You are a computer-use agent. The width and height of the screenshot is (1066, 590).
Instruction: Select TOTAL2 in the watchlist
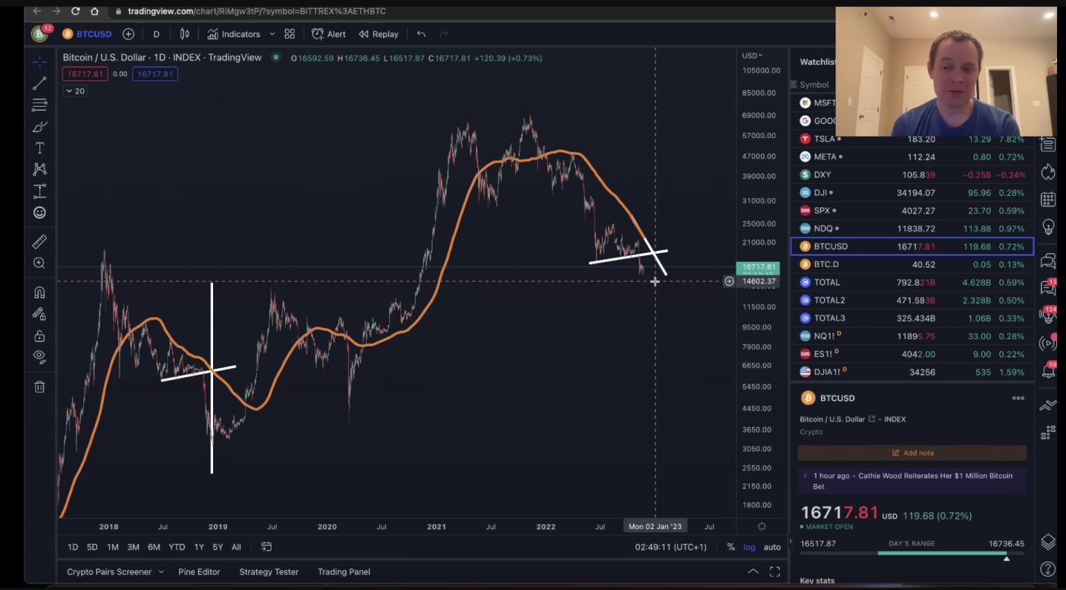(912, 300)
